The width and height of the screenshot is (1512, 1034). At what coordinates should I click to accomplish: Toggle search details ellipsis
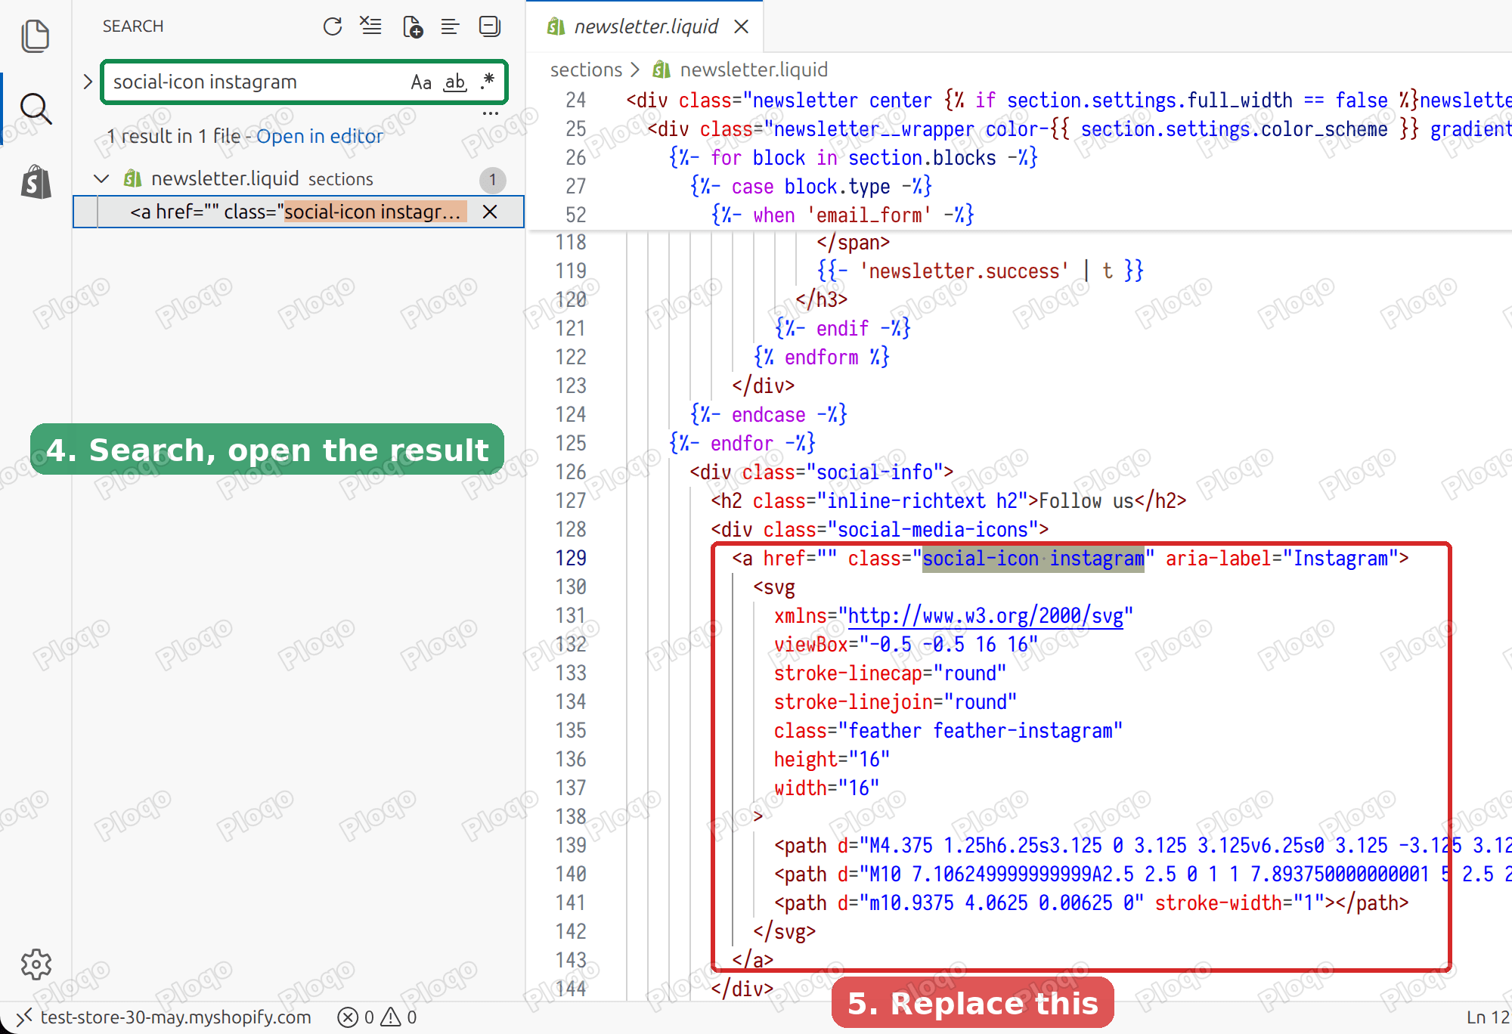coord(491,113)
